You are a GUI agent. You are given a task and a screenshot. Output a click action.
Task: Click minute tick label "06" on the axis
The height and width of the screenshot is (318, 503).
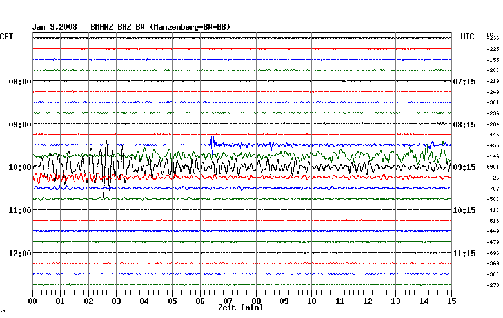pyautogui.click(x=200, y=301)
